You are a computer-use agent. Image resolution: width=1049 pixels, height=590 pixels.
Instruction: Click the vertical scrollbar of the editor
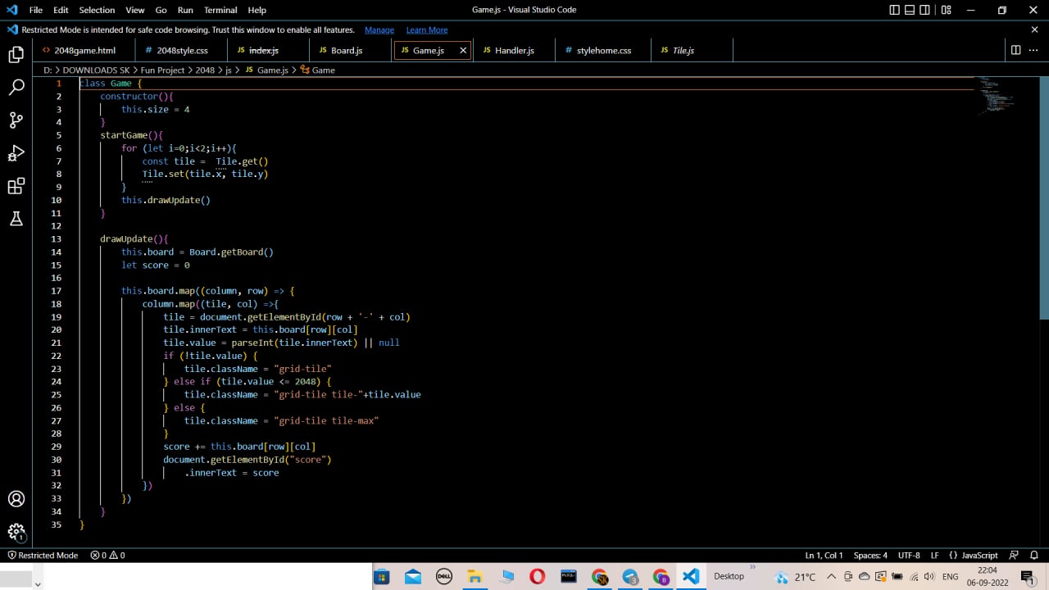click(x=1044, y=197)
